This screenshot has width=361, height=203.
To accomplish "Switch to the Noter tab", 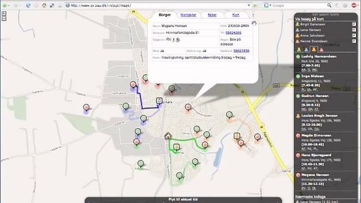I will click(x=212, y=15).
